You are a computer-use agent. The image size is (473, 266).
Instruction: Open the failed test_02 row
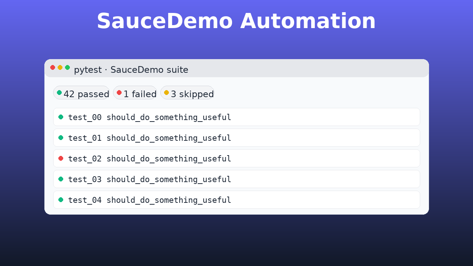point(236,158)
